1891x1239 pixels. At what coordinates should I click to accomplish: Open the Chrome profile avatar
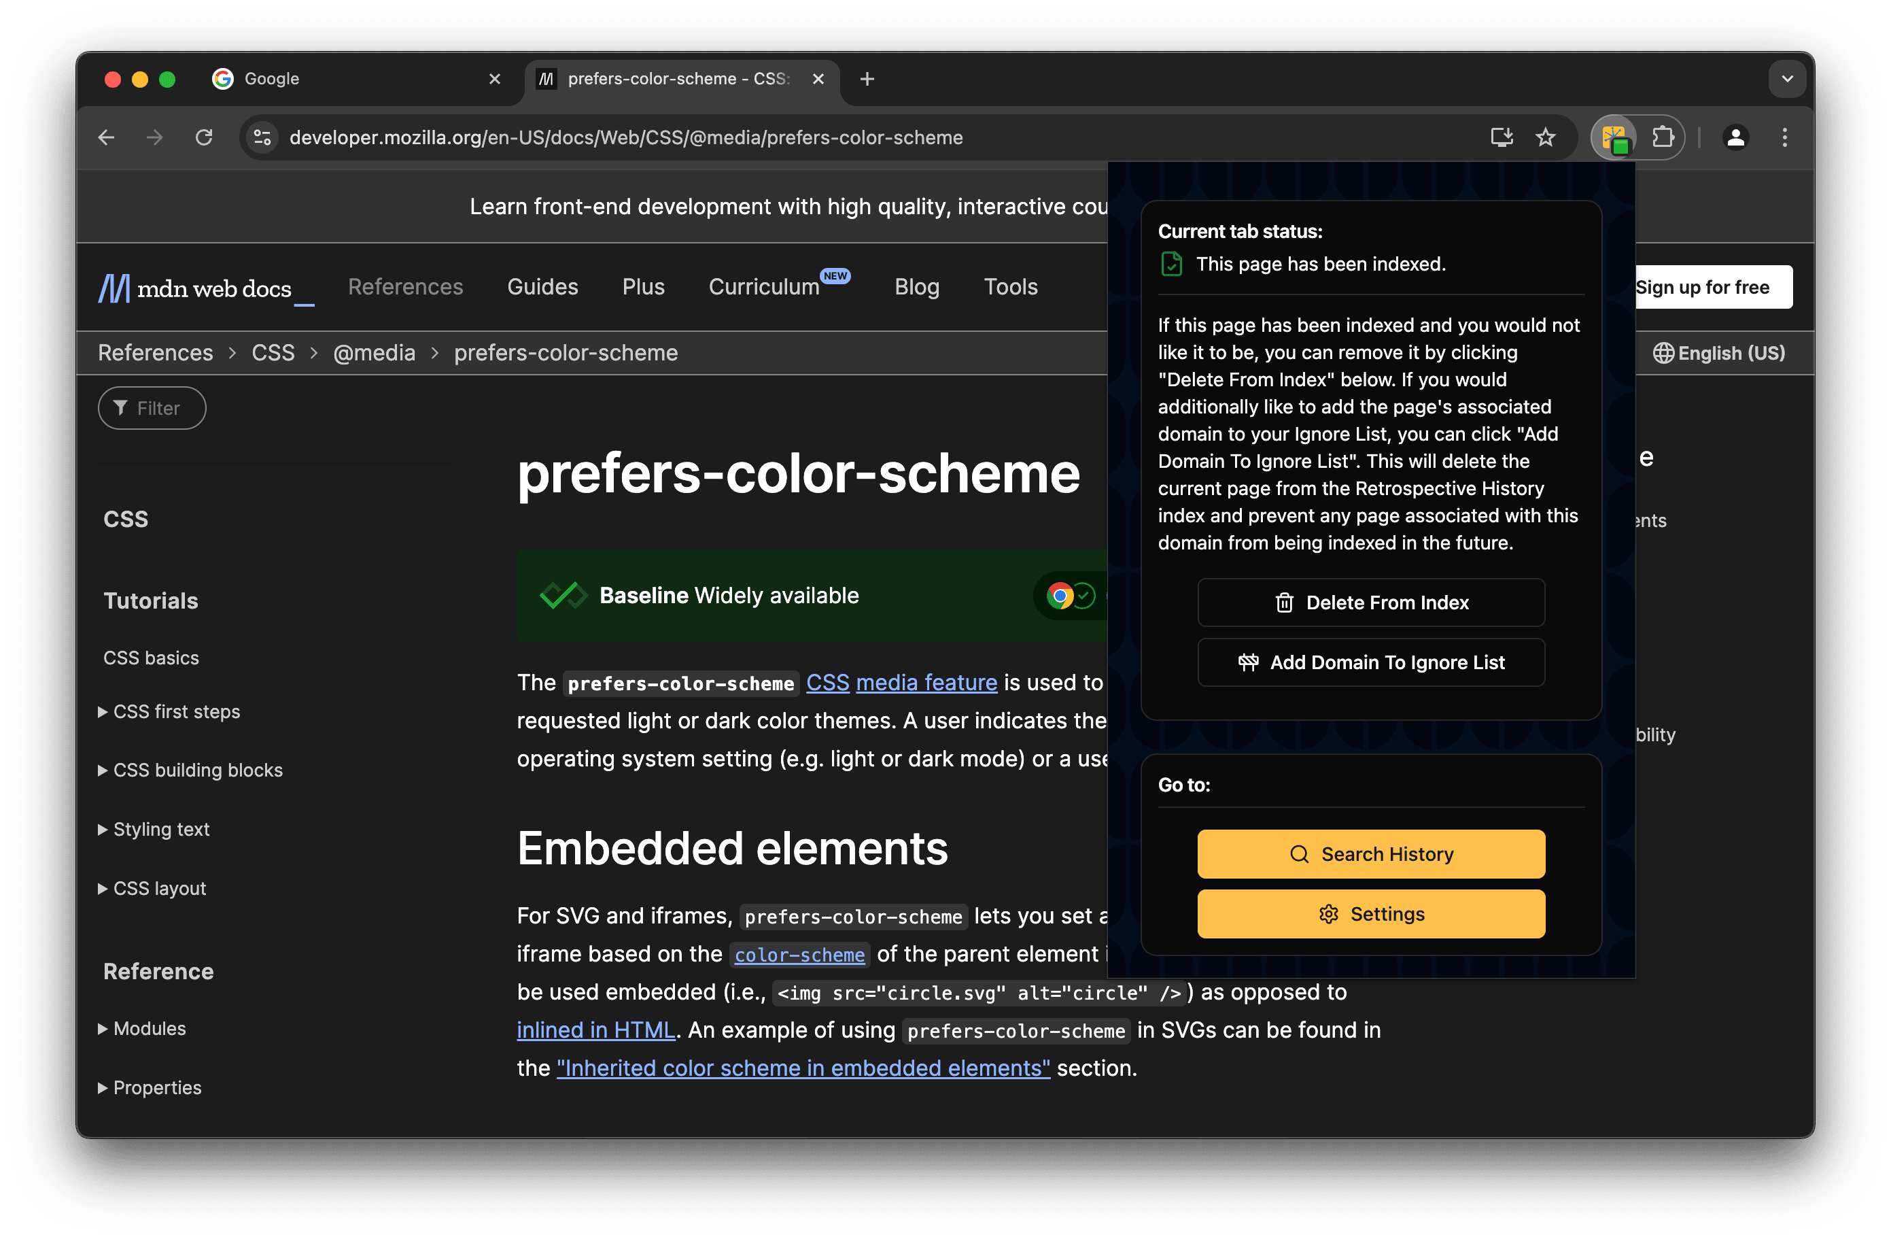tap(1735, 138)
